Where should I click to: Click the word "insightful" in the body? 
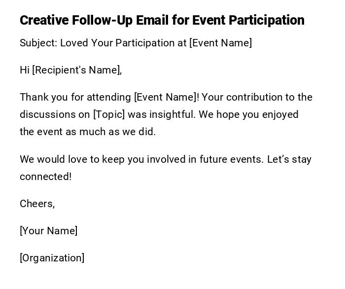(172, 114)
